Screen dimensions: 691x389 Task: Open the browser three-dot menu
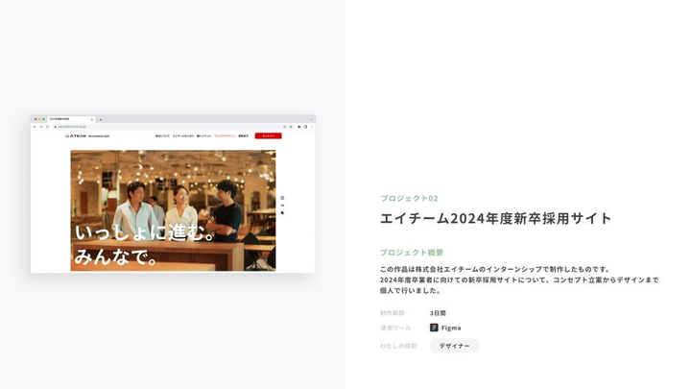(311, 127)
